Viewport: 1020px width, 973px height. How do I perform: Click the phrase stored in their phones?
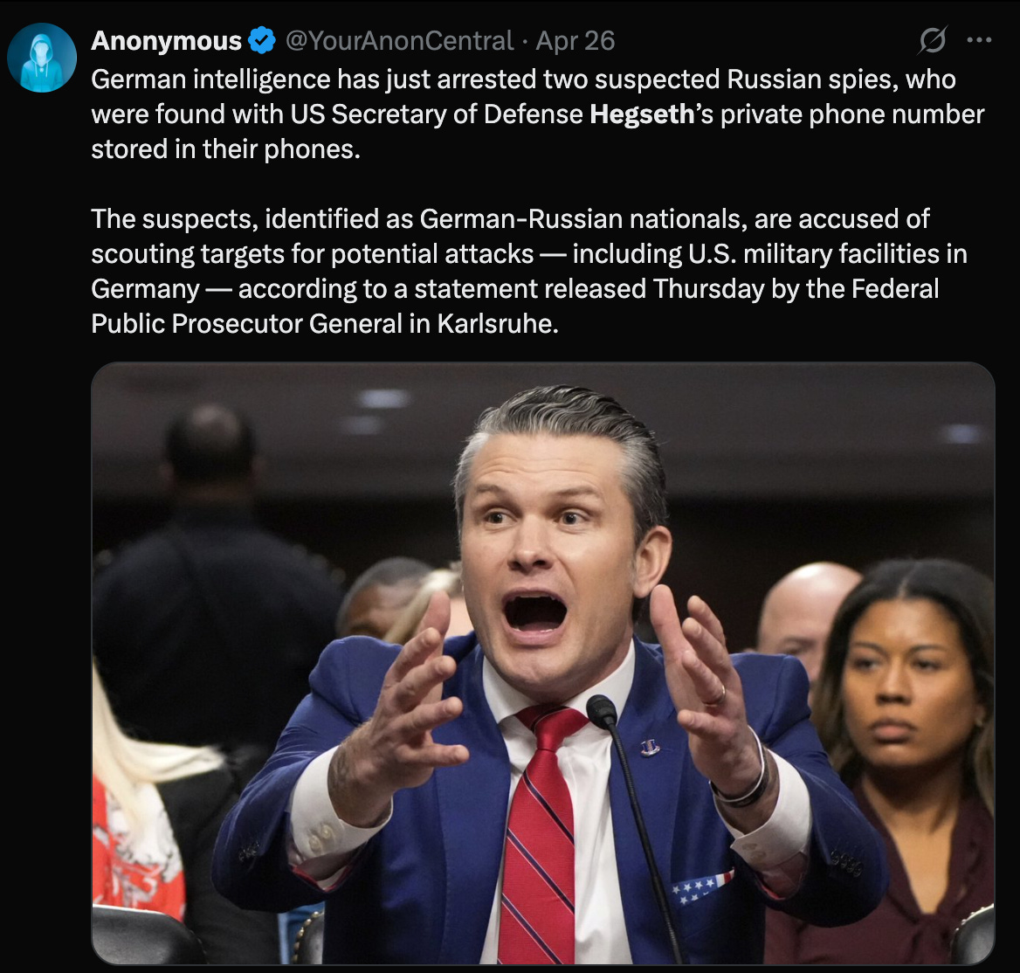coord(225,149)
